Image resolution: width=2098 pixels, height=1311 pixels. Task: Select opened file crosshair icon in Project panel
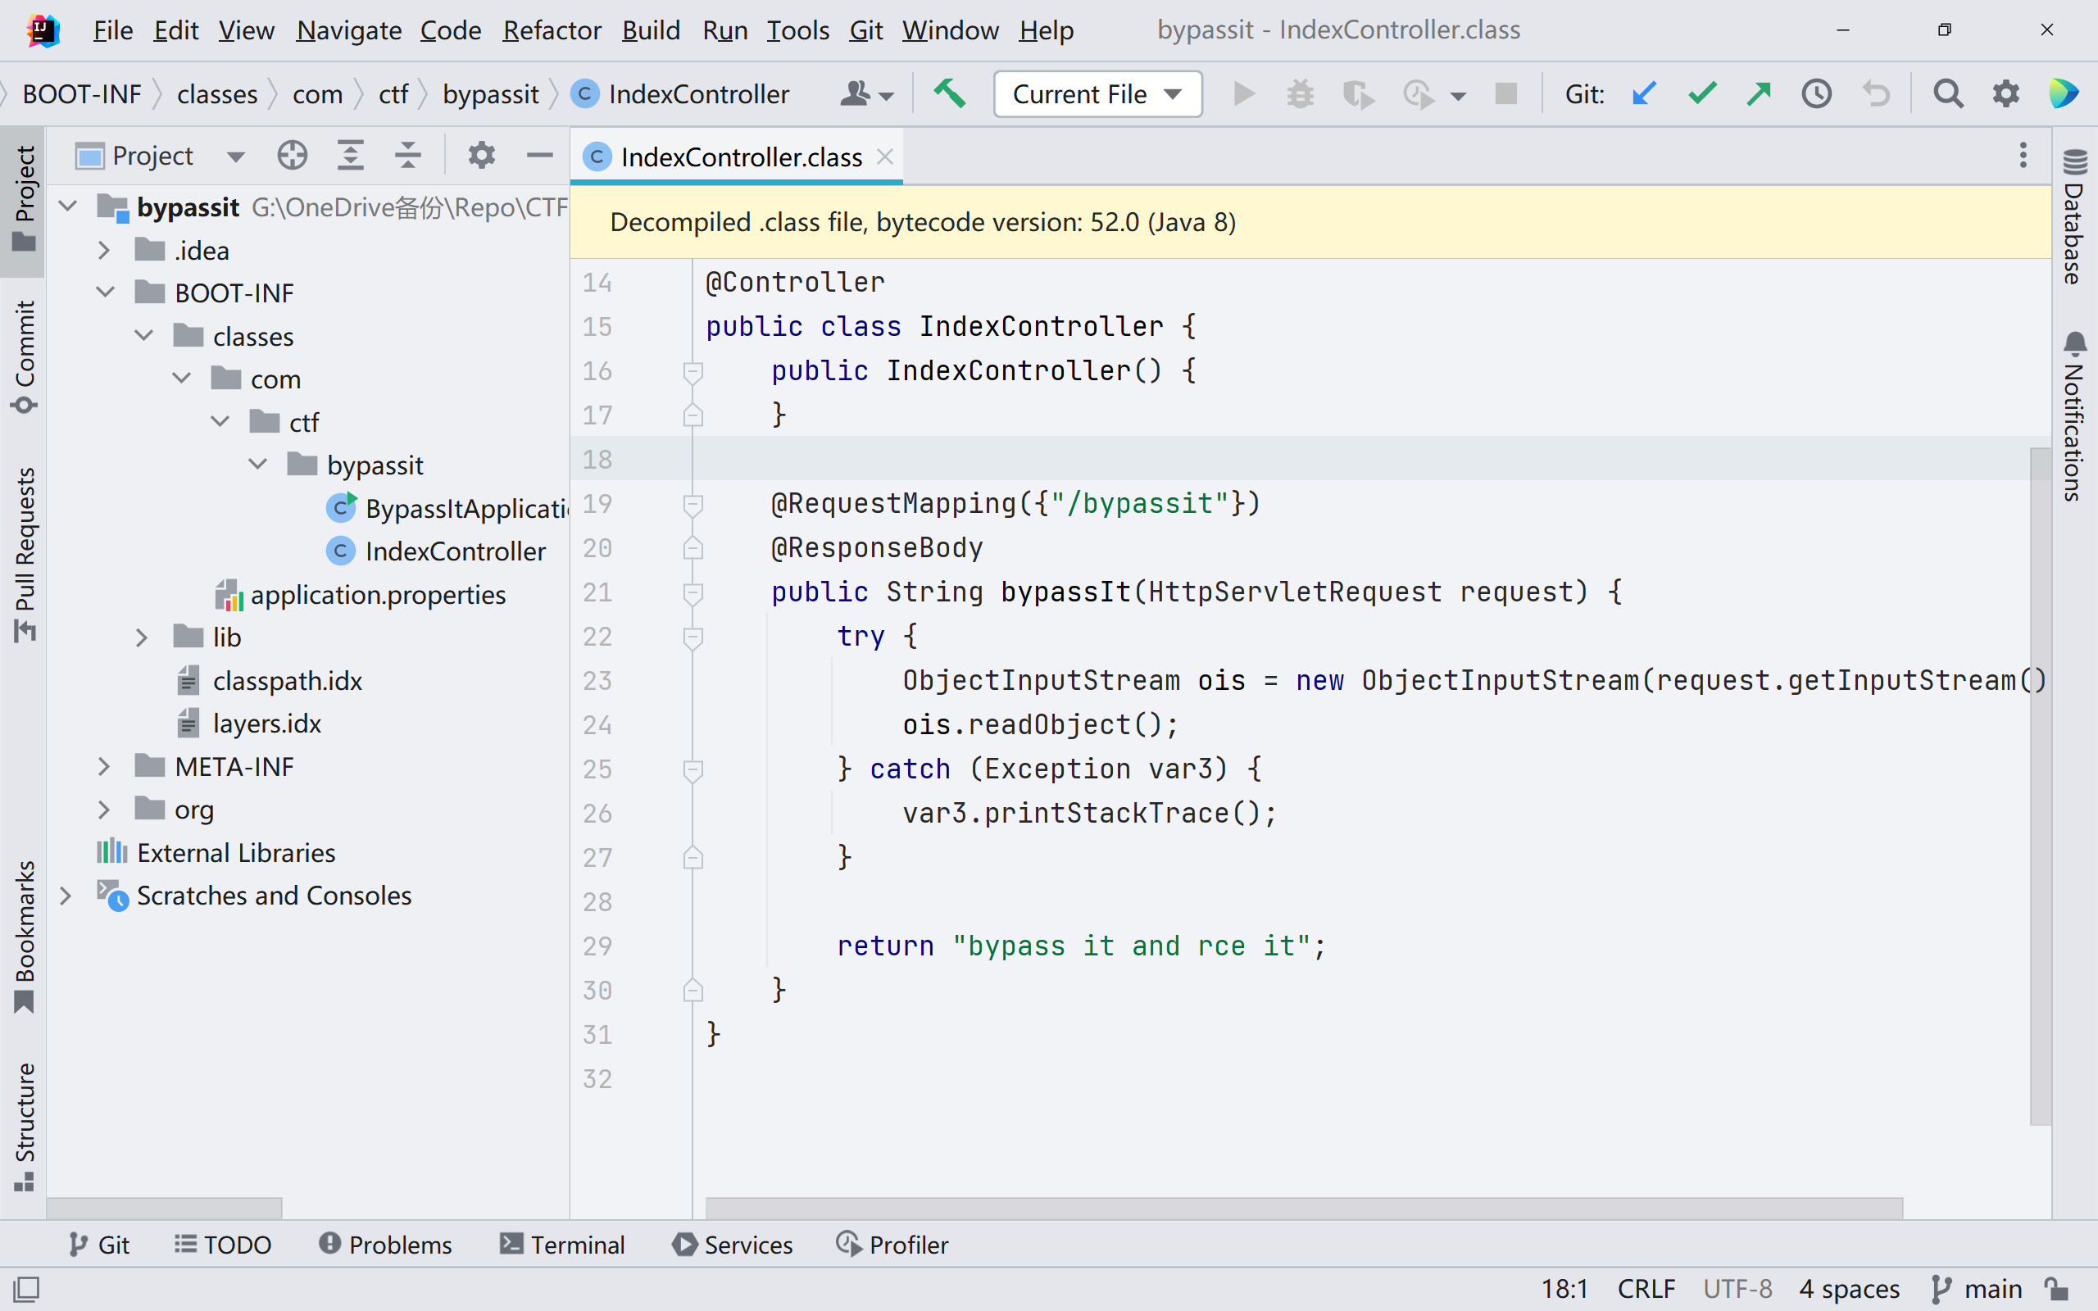coord(292,156)
